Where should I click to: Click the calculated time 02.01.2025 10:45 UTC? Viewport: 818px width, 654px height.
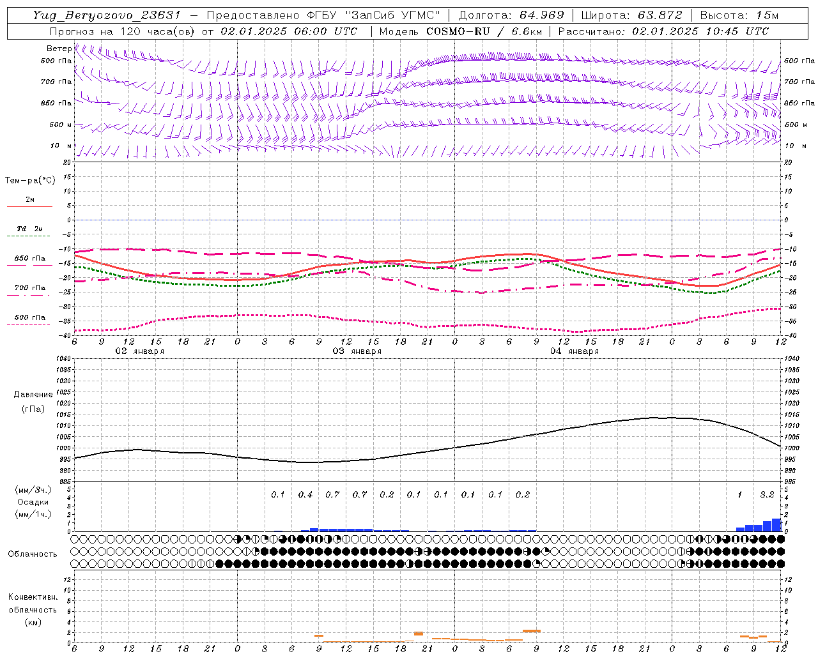(x=700, y=31)
